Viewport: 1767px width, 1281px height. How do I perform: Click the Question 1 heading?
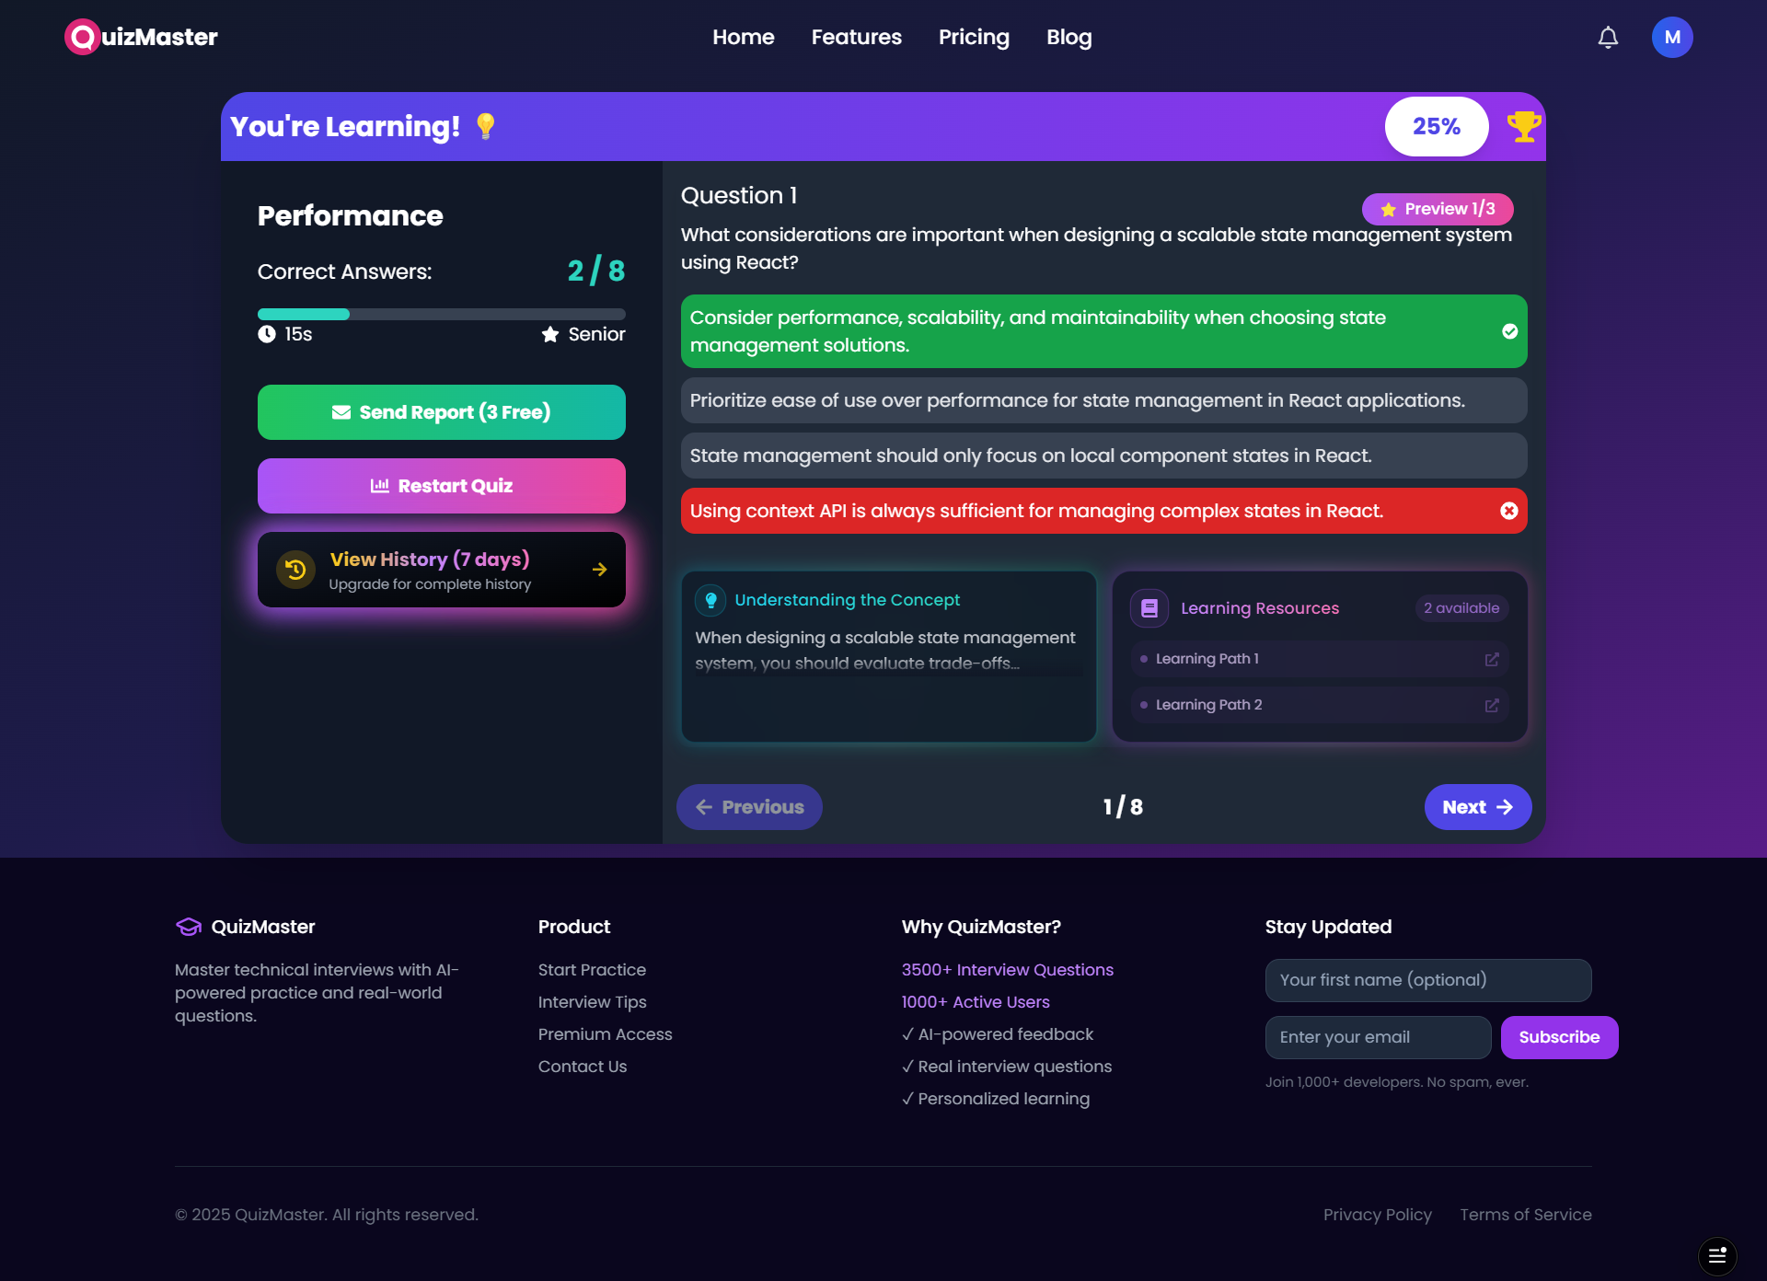(739, 196)
